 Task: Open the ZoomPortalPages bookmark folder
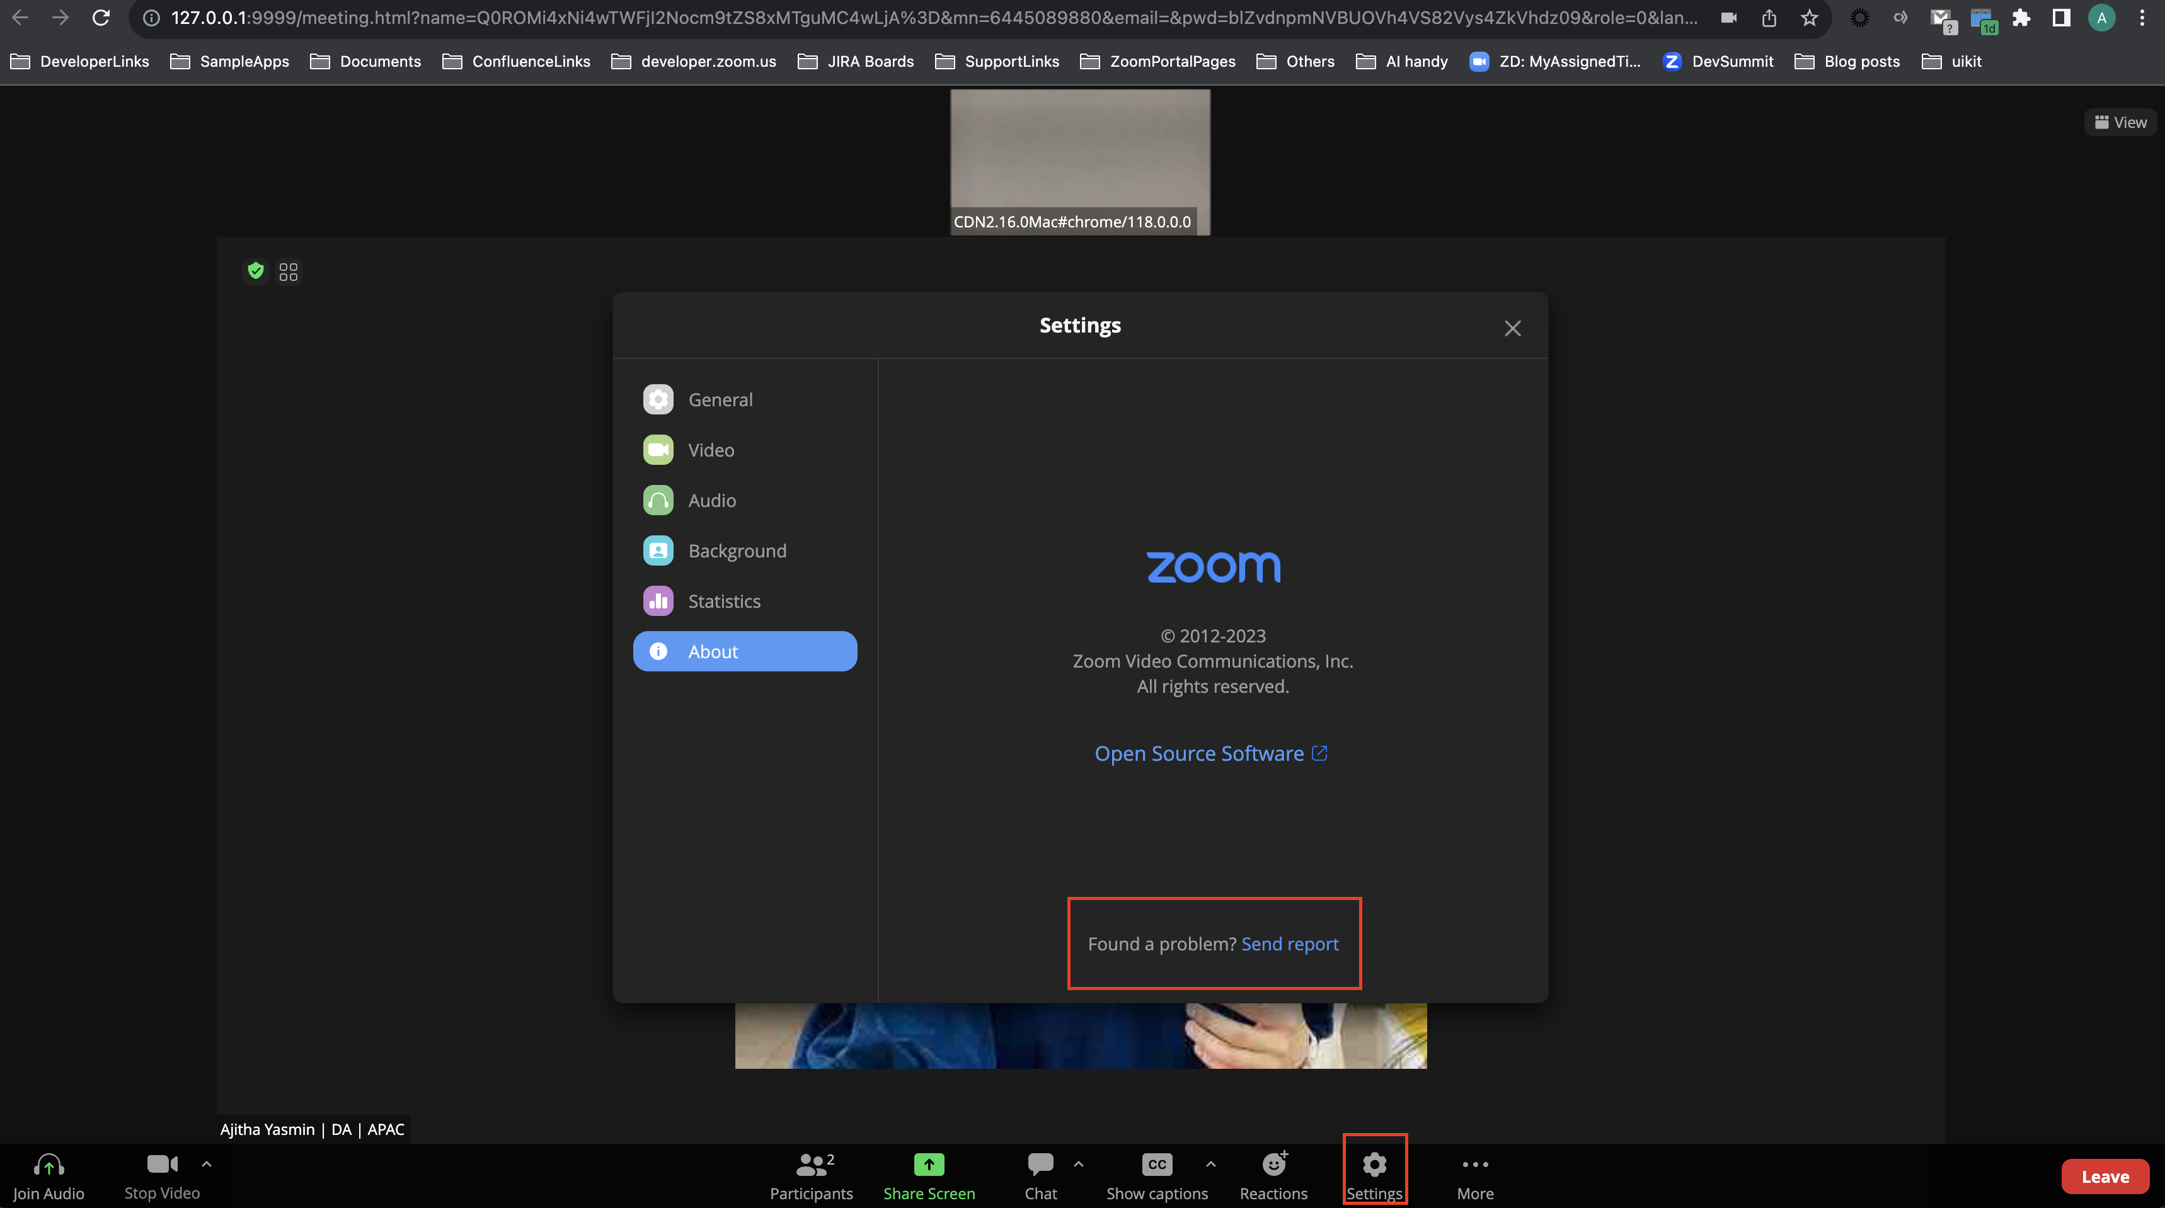click(1157, 61)
